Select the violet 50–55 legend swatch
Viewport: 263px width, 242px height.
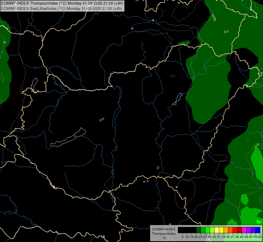point(253,230)
